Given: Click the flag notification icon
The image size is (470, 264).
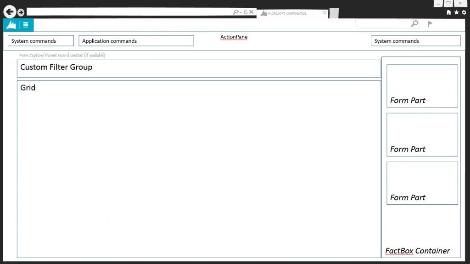Looking at the screenshot, I should click(430, 24).
